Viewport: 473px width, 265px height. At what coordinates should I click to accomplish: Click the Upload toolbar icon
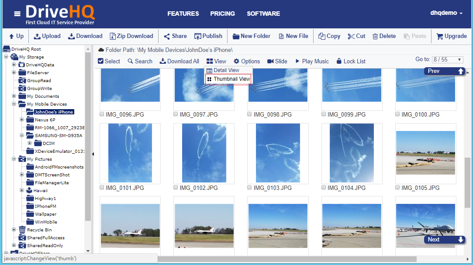[38, 36]
